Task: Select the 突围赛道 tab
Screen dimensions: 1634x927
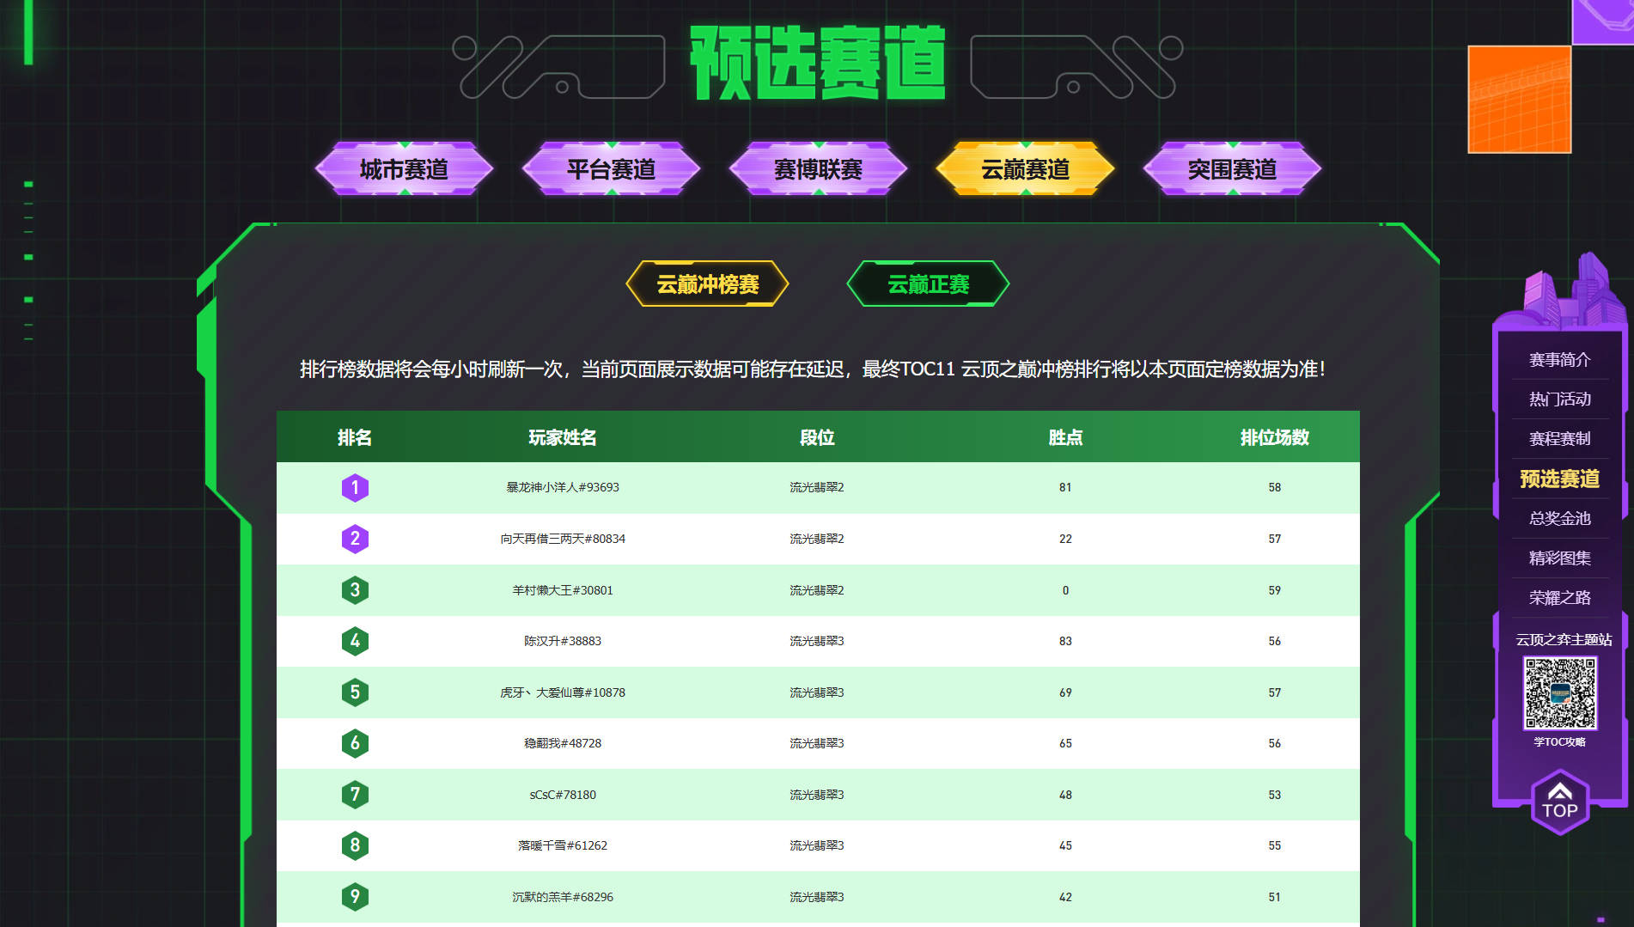Action: pyautogui.click(x=1232, y=169)
